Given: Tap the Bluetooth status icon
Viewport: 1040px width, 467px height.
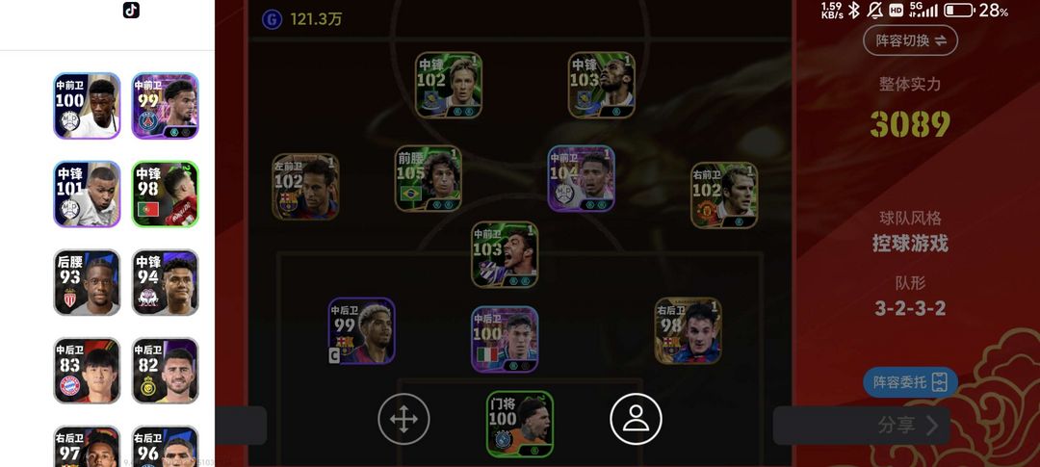Looking at the screenshot, I should tap(854, 10).
